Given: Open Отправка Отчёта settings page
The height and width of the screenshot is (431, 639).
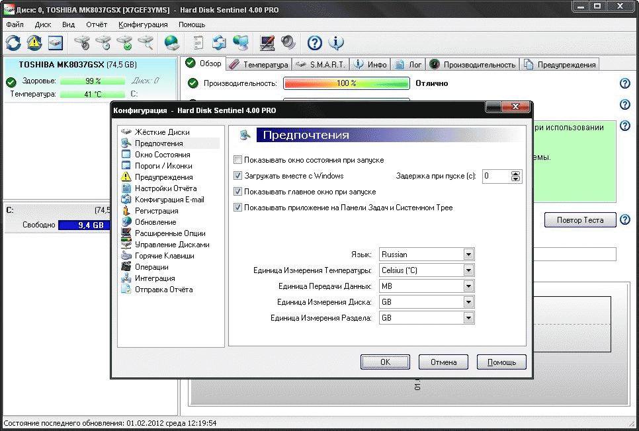Looking at the screenshot, I should tap(164, 290).
